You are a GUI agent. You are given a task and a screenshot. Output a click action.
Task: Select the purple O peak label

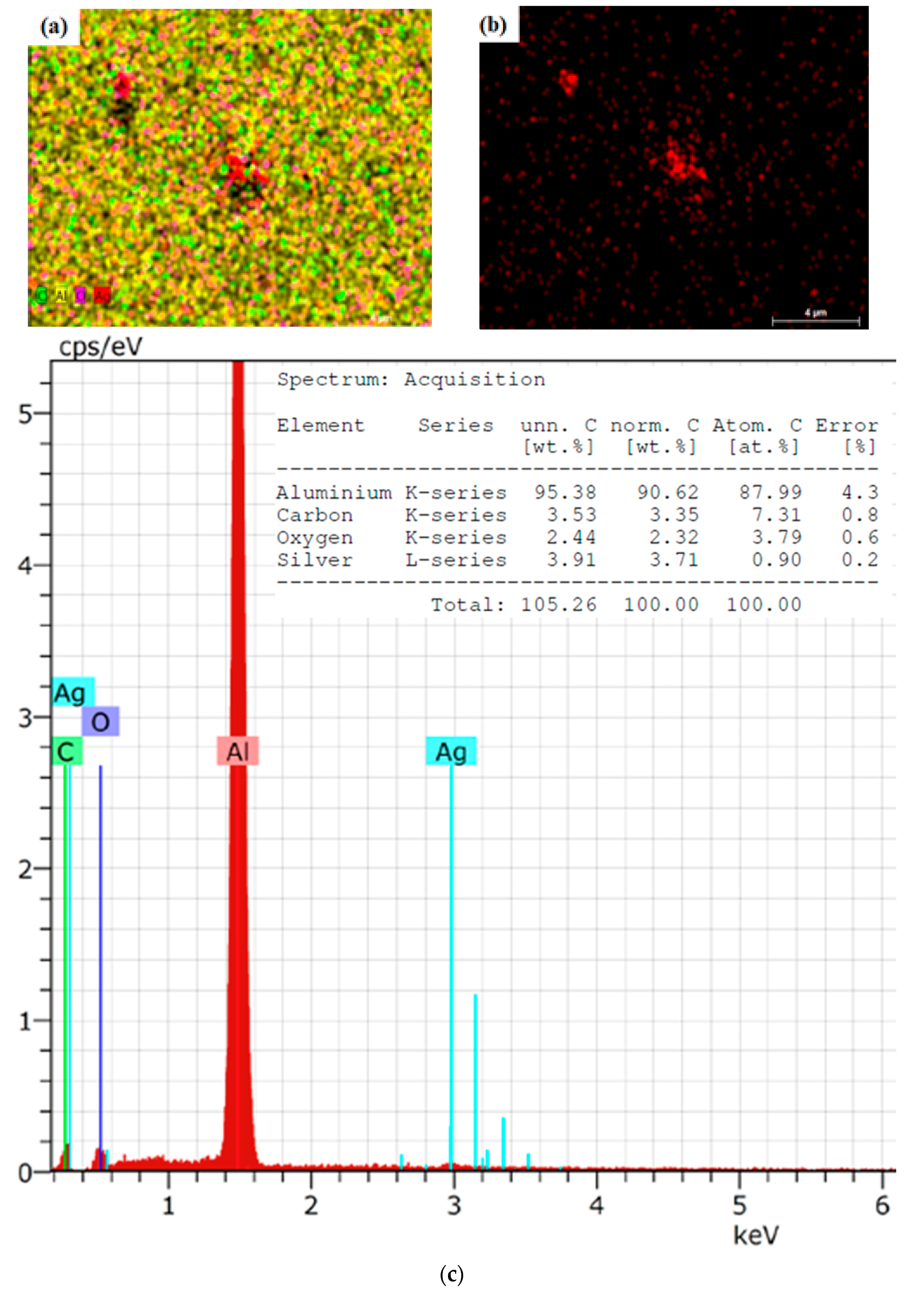click(100, 721)
